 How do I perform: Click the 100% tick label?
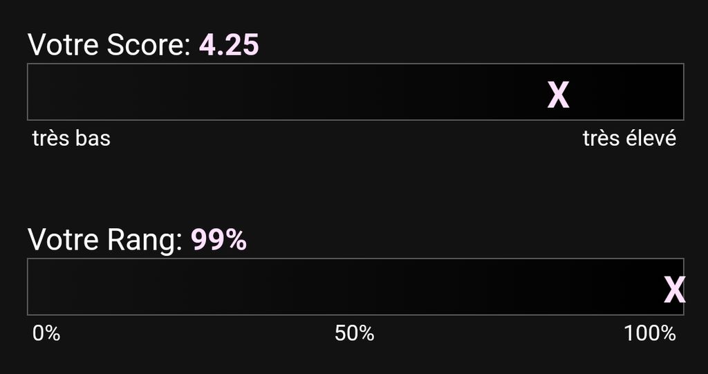click(x=650, y=334)
